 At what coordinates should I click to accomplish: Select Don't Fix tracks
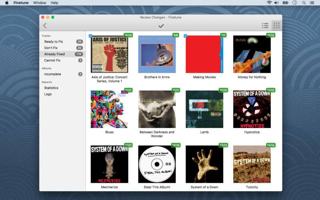[62, 48]
